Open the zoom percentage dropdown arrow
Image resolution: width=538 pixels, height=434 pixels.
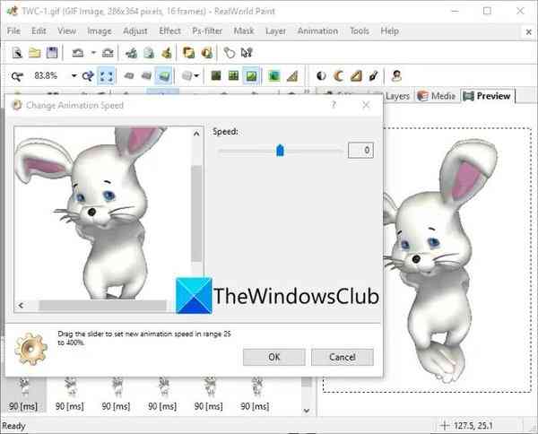[x=74, y=76]
